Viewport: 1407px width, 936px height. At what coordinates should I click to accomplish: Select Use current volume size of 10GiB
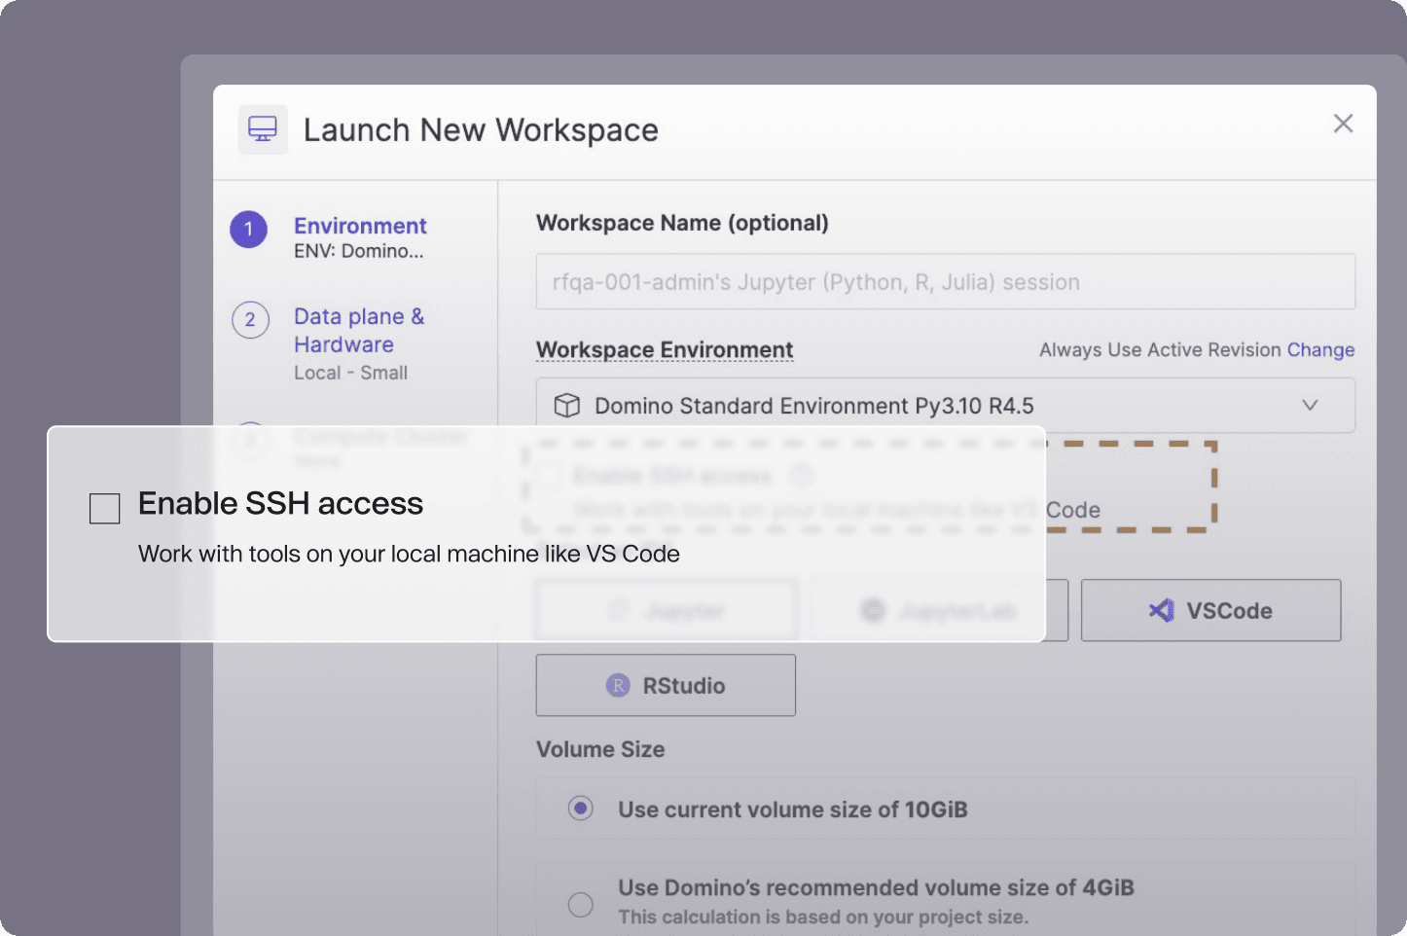point(581,809)
